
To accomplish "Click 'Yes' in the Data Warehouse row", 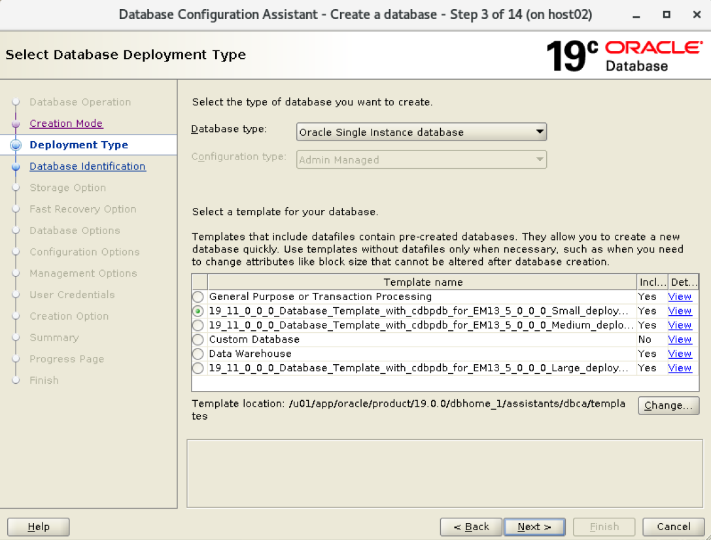I will pos(647,354).
